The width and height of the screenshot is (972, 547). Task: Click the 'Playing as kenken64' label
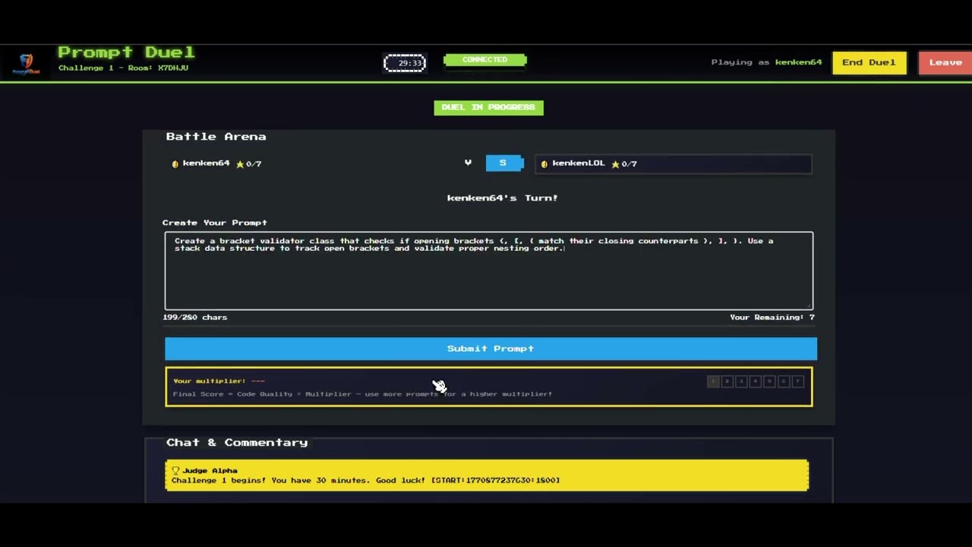[x=766, y=62]
